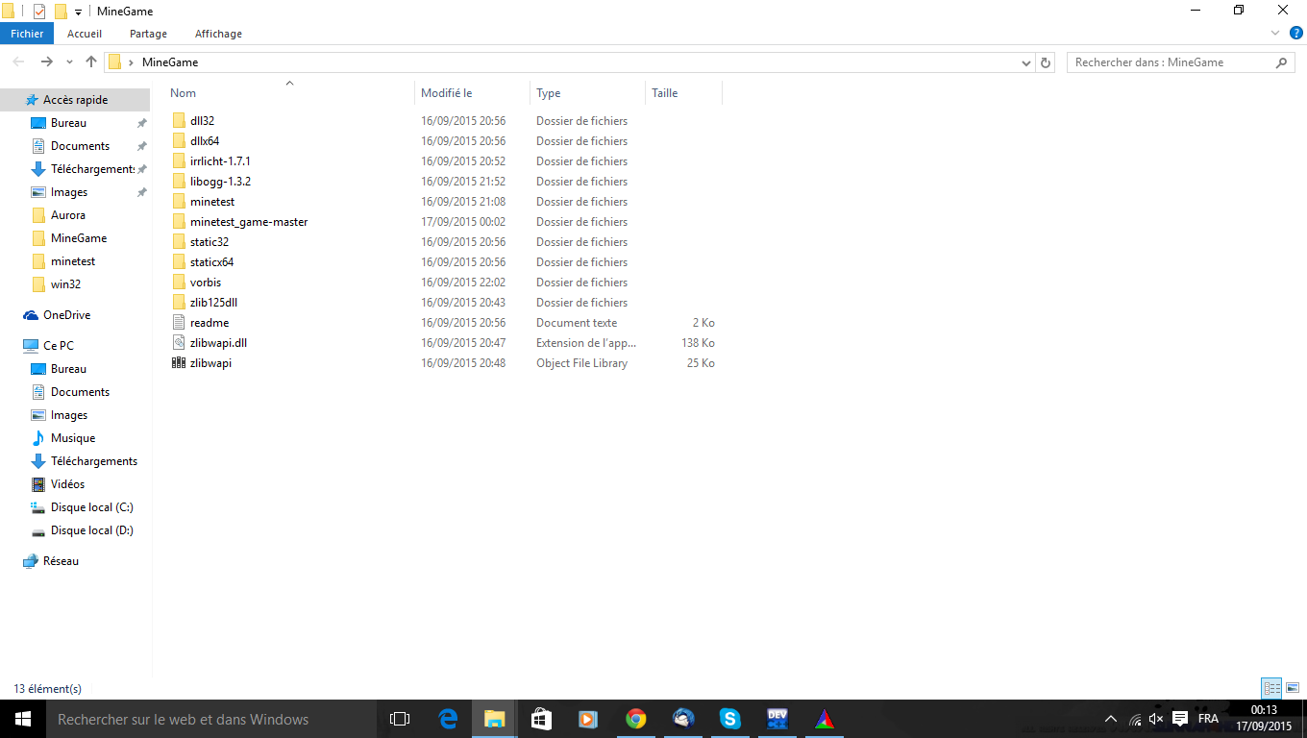Expand the address bar history dropdown
Screen dimensions: 1307x738
pos(1026,62)
